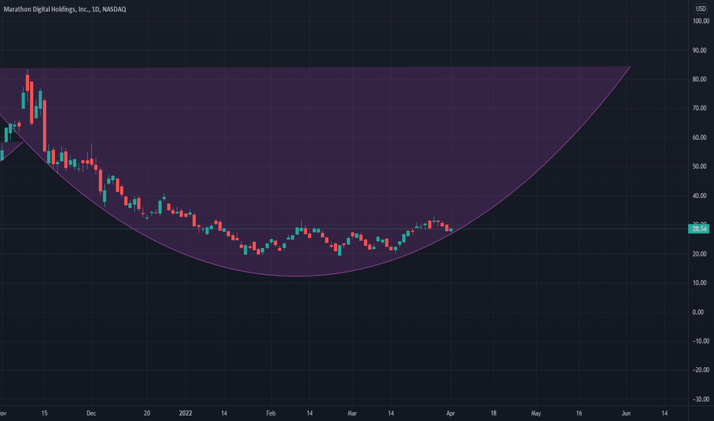Click the May date label on time axis
The width and height of the screenshot is (714, 421).
pos(536,413)
